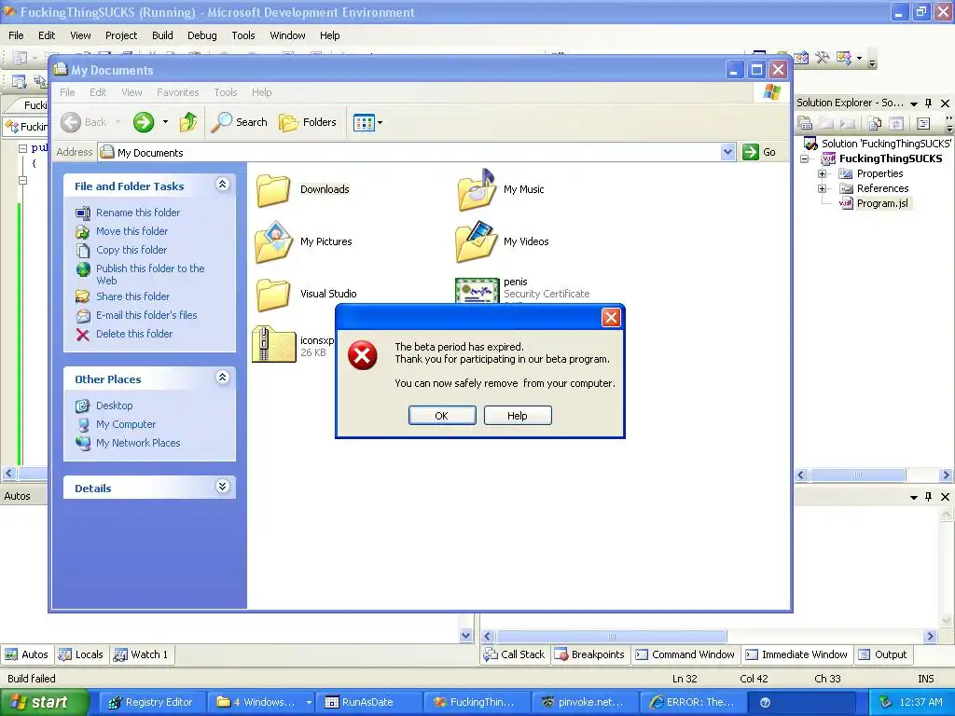Screen dimensions: 955x716
Task: Toggle the Folders pane button
Action: 308,122
